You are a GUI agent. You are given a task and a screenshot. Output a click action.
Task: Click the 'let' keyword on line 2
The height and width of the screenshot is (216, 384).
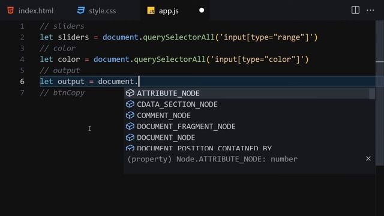pos(46,37)
